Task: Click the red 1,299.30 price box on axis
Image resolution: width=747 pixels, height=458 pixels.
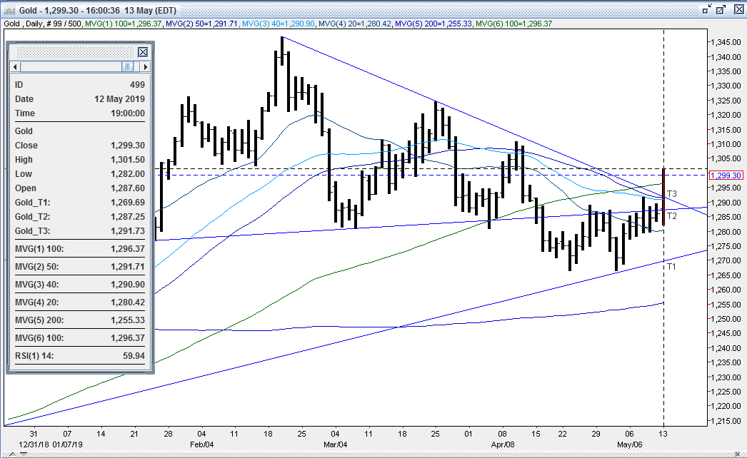Action: [726, 175]
